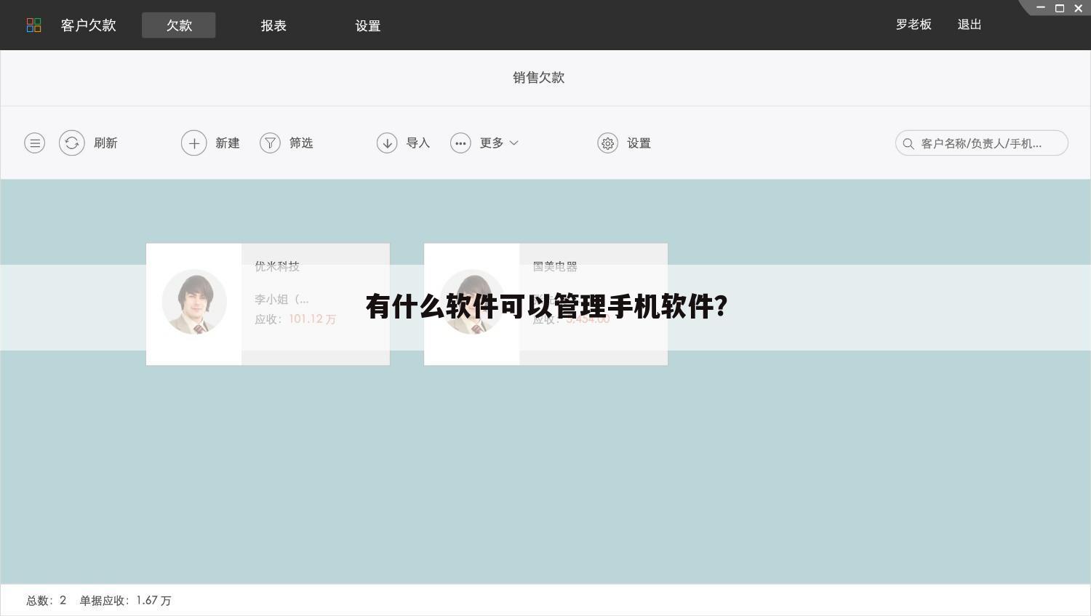Image resolution: width=1091 pixels, height=616 pixels.
Task: Open the 设置 tab in top menu
Action: point(368,25)
